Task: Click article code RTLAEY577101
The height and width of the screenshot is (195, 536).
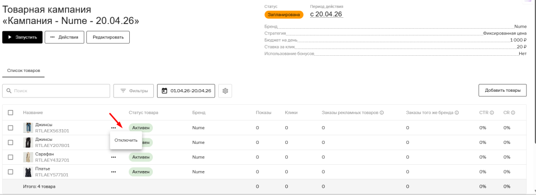Action: pos(52,175)
